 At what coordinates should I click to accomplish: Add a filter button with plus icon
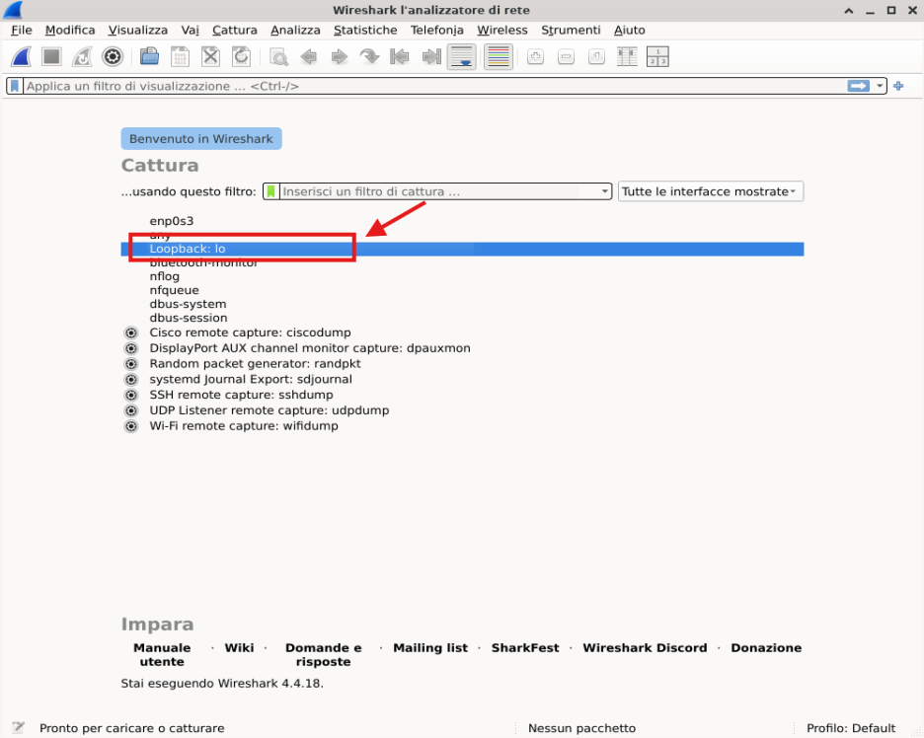[x=898, y=86]
